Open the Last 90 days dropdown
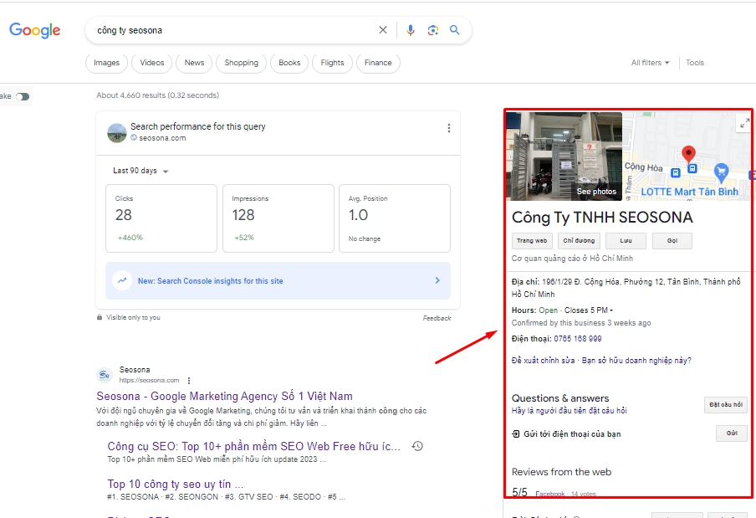This screenshot has width=756, height=518. pos(140,171)
